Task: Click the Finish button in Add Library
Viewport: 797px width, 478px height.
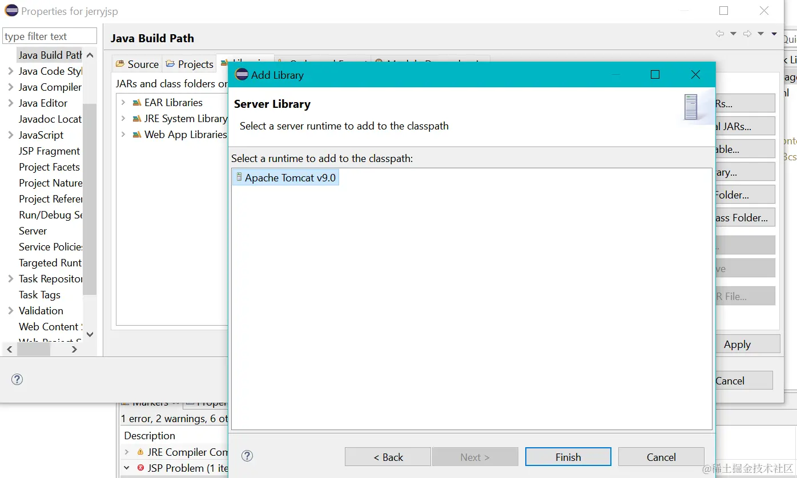Action: tap(568, 457)
